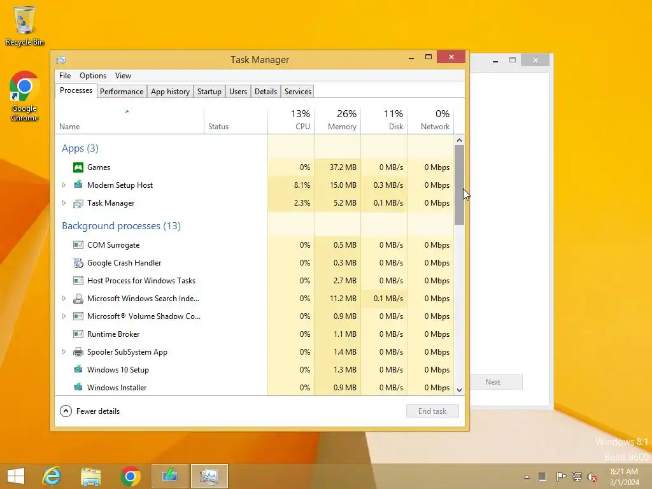Click the Volume Shadow Copy process icon
The height and width of the screenshot is (489, 652).
tap(78, 316)
